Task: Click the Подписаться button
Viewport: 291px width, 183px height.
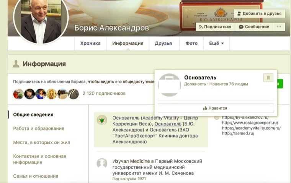Action: pyautogui.click(x=215, y=27)
